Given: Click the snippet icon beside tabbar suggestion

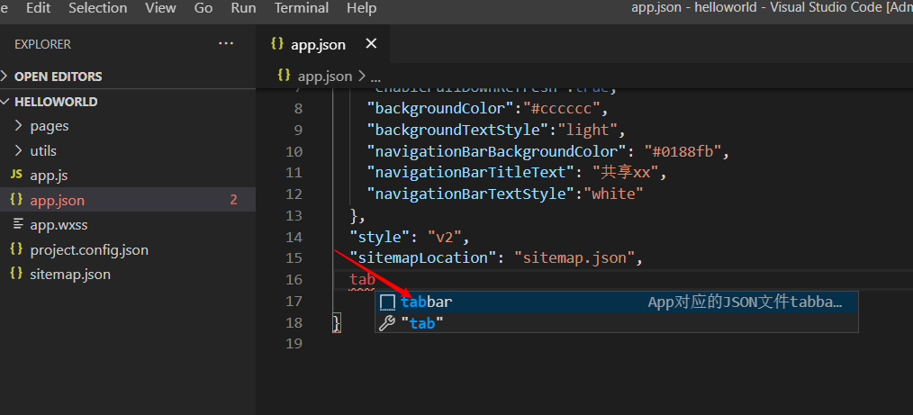Looking at the screenshot, I should 387,302.
